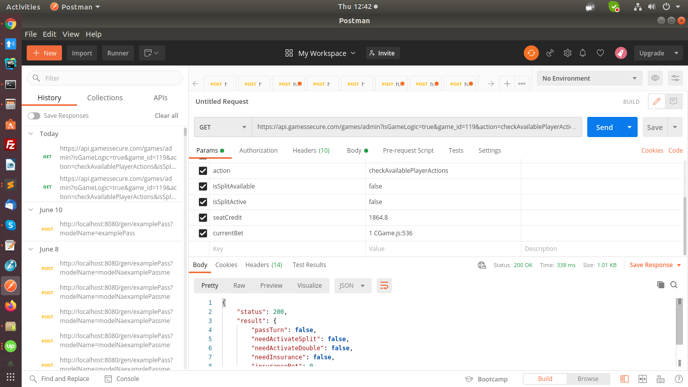This screenshot has height=387, width=688.
Task: Click the history Filter search field
Action: pyautogui.click(x=105, y=78)
